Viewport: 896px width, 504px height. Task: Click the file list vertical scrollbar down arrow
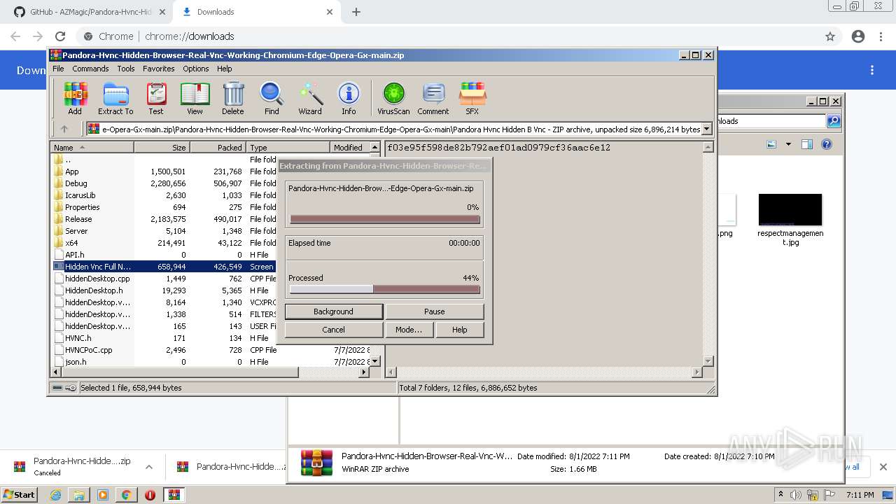pos(374,361)
